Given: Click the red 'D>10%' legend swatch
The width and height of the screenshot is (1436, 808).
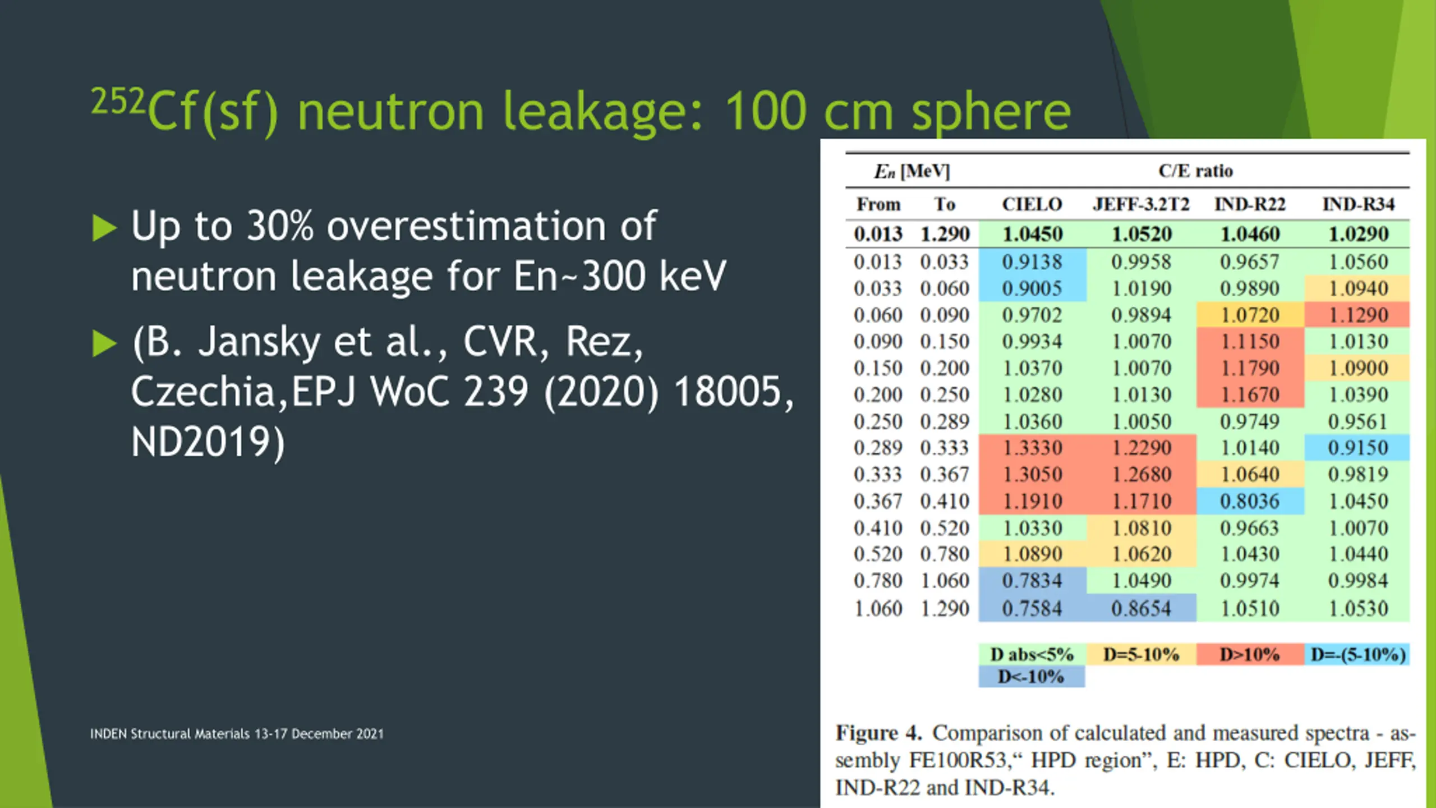Looking at the screenshot, I should pyautogui.click(x=1250, y=654).
